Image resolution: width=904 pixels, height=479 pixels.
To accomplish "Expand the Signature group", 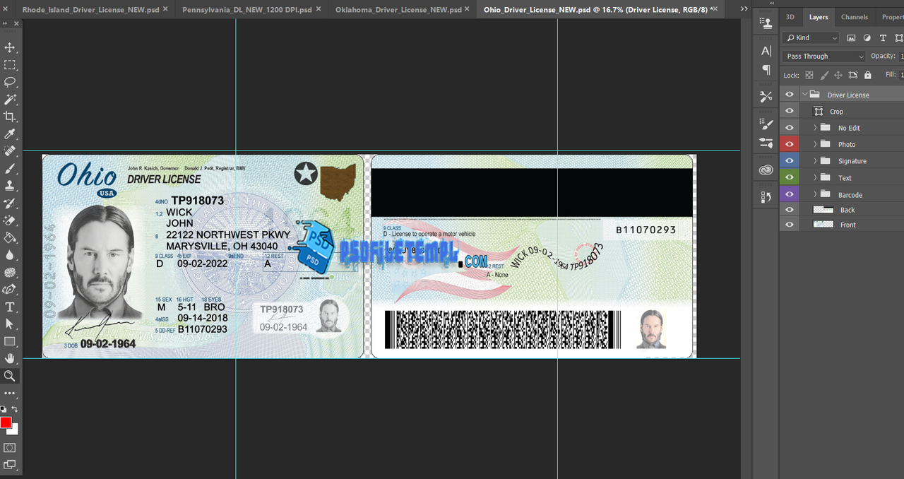I will pos(815,161).
